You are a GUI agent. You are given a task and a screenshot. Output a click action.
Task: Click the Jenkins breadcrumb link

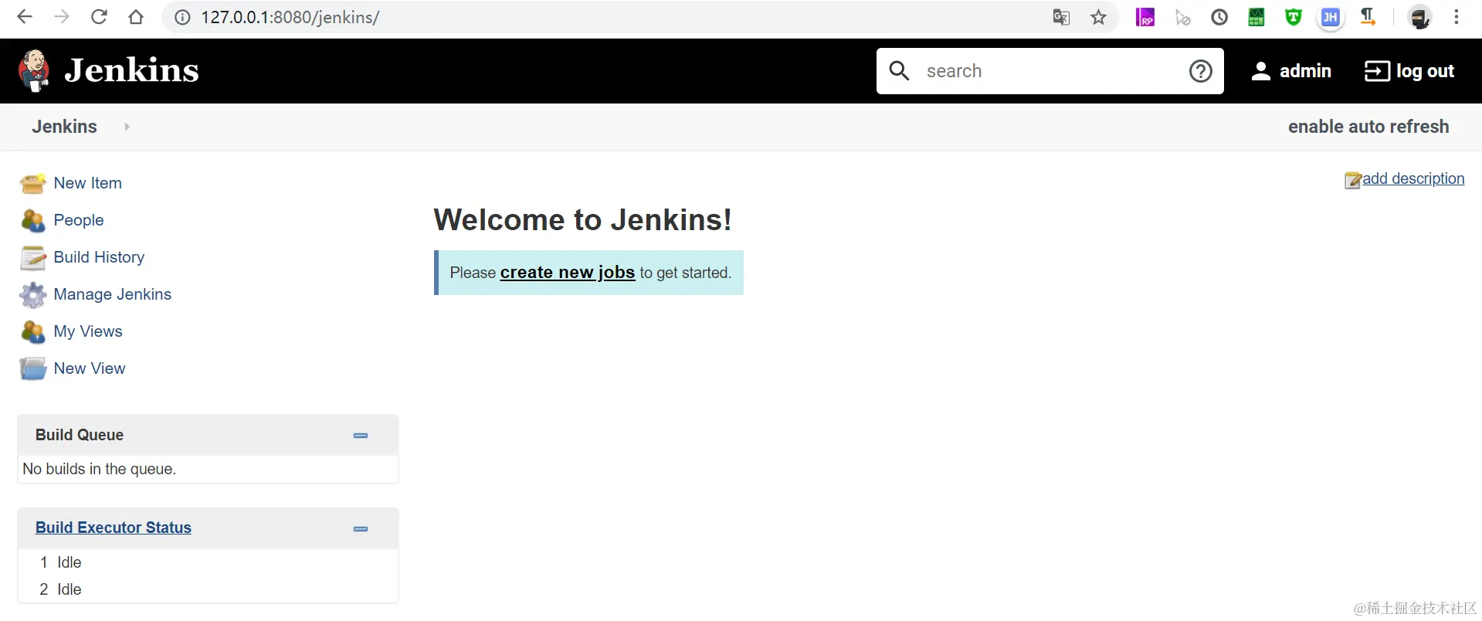coord(65,127)
